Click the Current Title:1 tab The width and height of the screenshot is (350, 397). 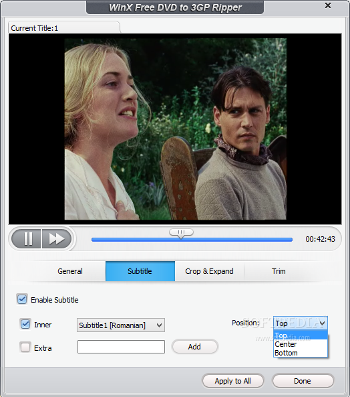pyautogui.click(x=64, y=27)
